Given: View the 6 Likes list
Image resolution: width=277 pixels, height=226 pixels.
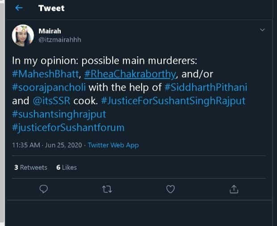Looking at the screenshot, I should [x=67, y=167].
